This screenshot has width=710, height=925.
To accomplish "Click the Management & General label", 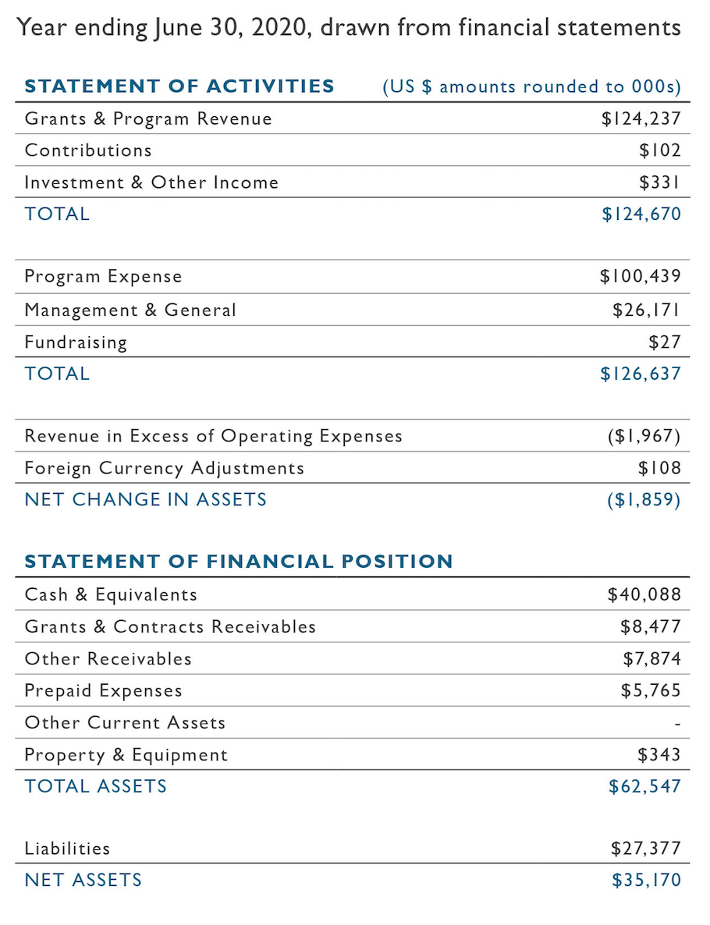I will [130, 310].
